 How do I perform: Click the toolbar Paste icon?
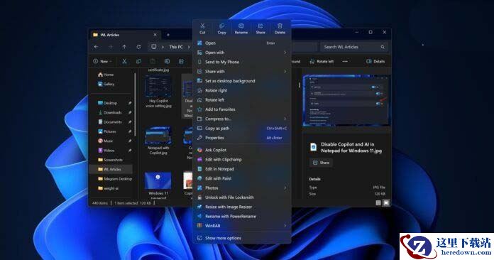pyautogui.click(x=153, y=62)
